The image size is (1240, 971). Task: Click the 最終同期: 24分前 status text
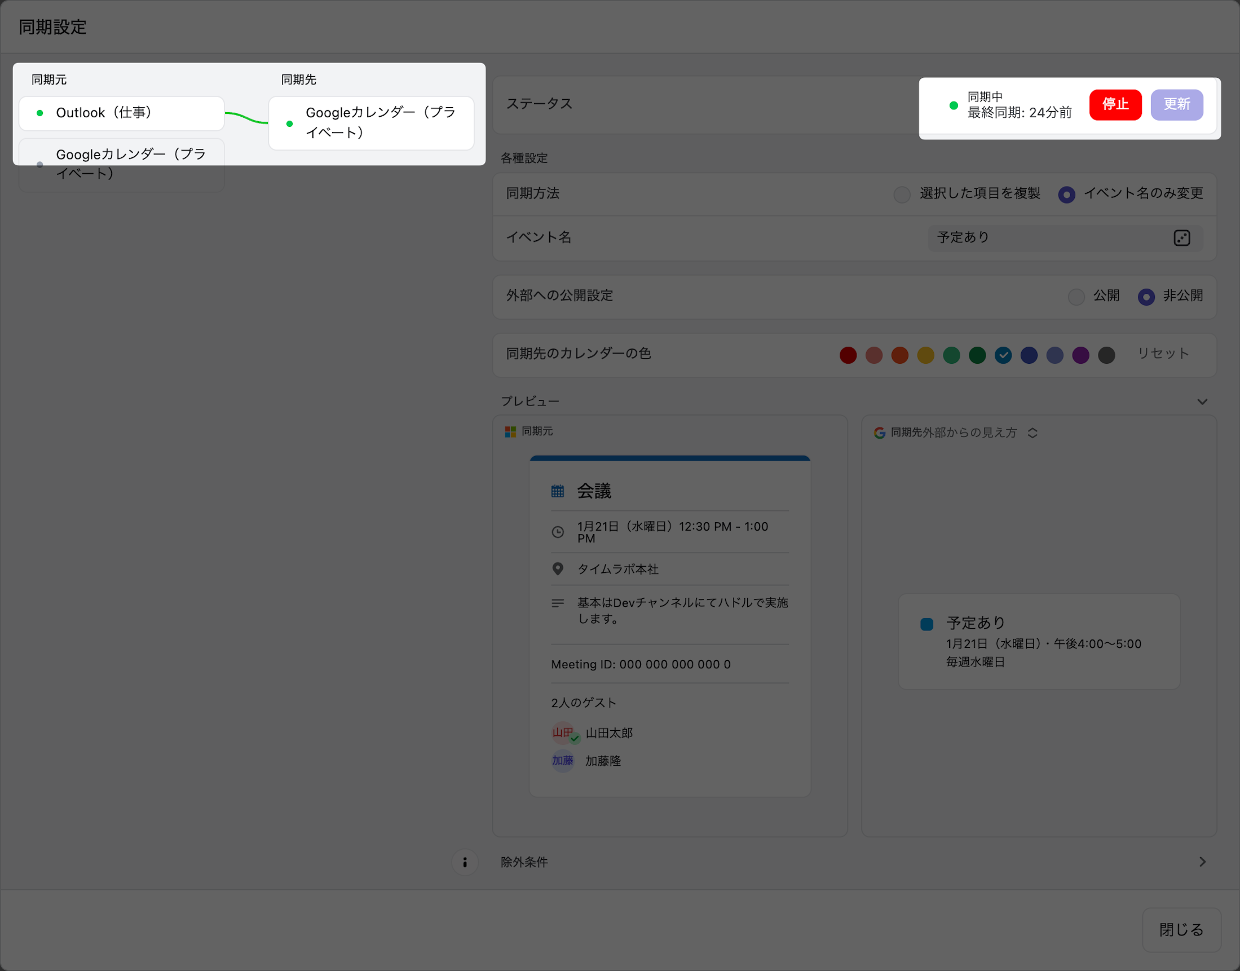coord(1020,113)
